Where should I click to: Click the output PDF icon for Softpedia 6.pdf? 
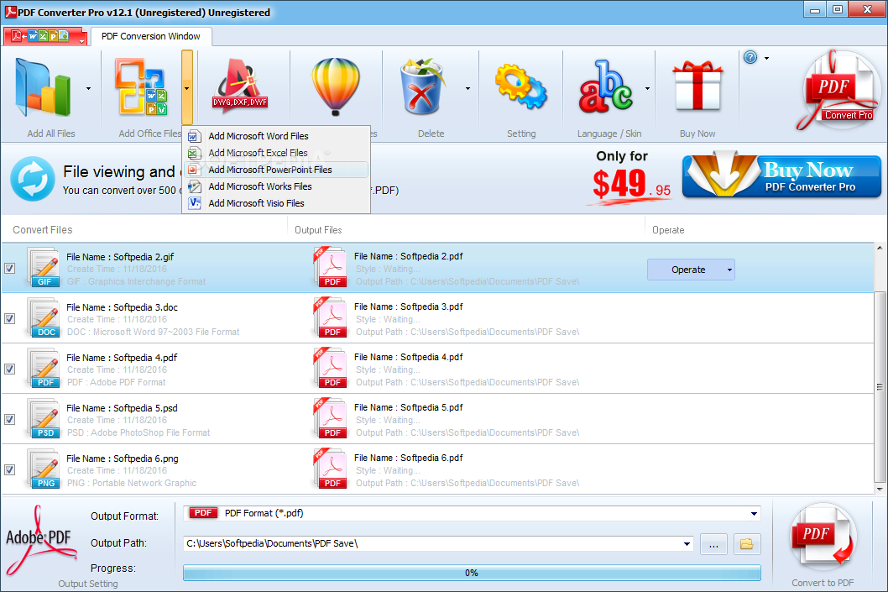pos(330,469)
